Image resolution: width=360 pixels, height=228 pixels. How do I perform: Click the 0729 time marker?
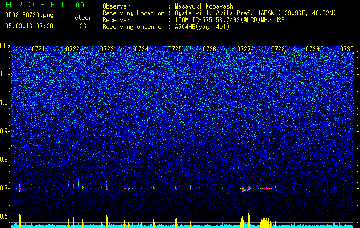312,49
